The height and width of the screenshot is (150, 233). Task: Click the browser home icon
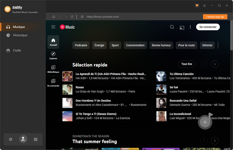pos(54,17)
